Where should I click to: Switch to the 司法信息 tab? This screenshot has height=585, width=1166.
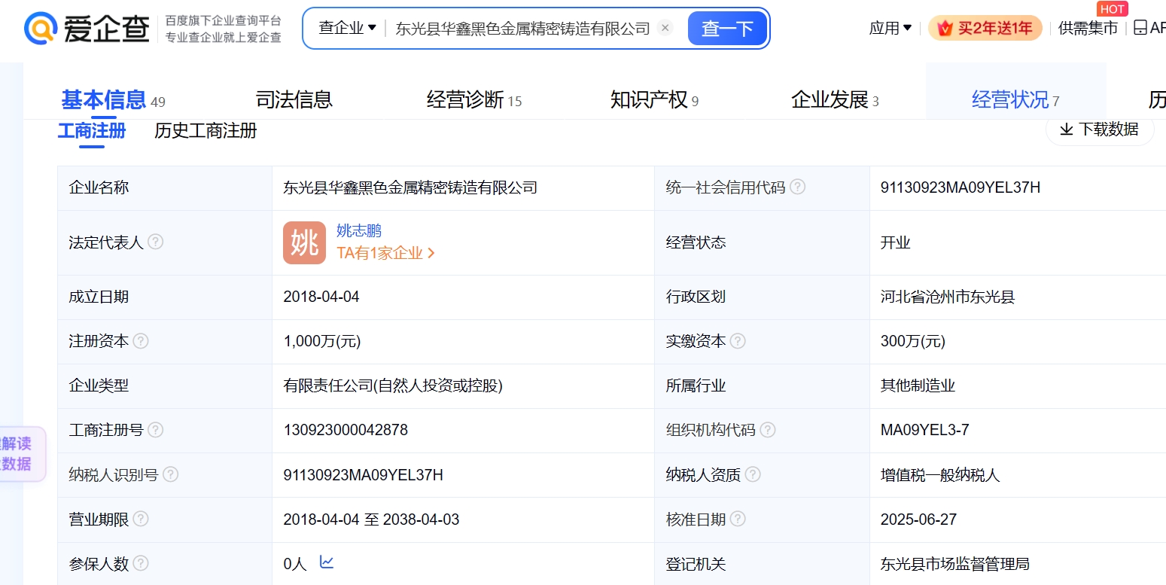coord(294,99)
